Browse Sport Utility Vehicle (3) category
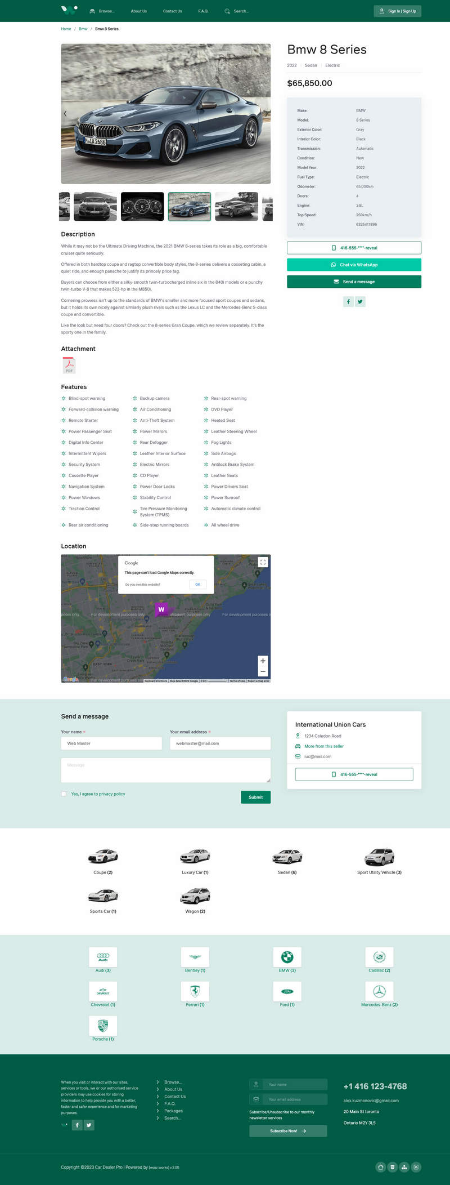 pos(379,861)
